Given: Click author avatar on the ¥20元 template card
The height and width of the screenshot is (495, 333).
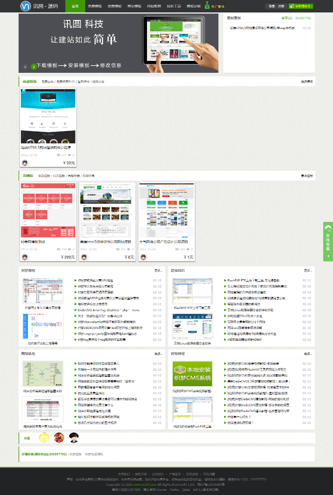Looking at the screenshot, I should [x=25, y=163].
